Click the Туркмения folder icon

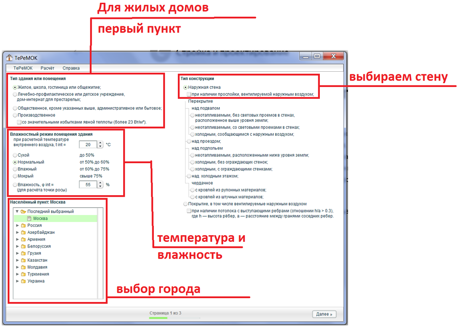(x=23, y=274)
